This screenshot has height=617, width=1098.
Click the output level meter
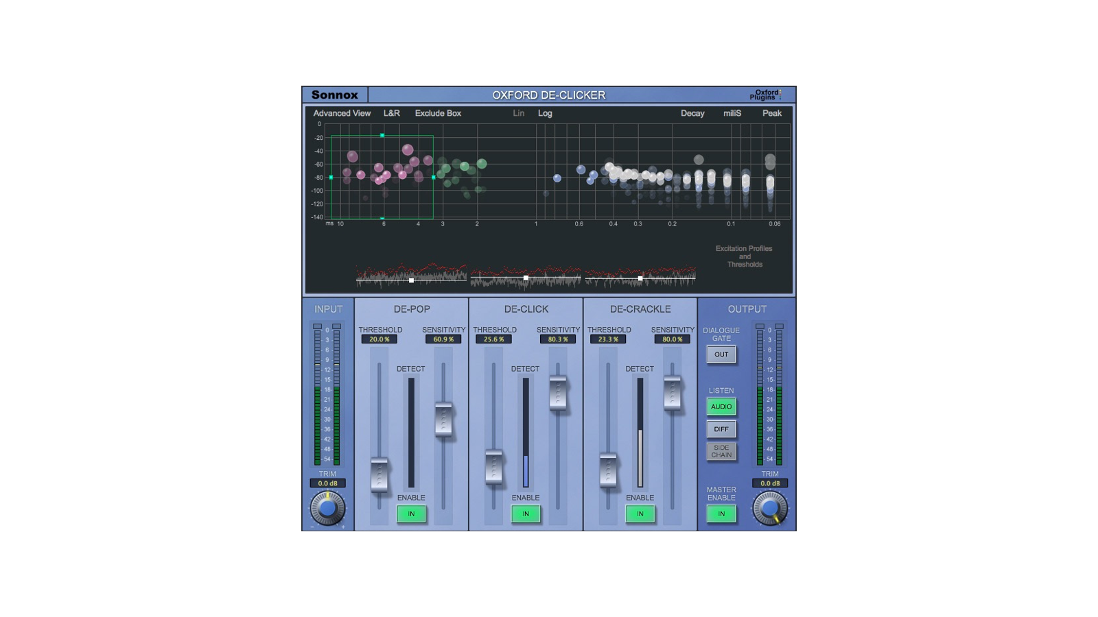[769, 395]
